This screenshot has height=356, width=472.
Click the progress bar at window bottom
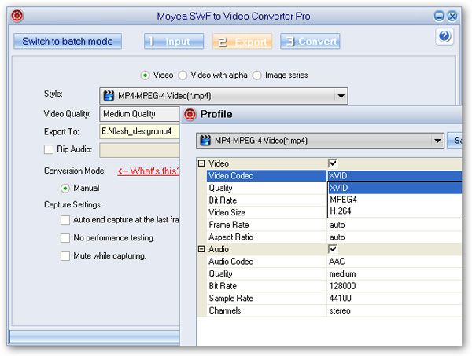coord(94,337)
